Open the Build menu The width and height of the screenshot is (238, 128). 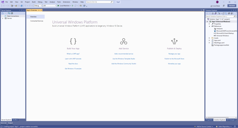click(34, 2)
